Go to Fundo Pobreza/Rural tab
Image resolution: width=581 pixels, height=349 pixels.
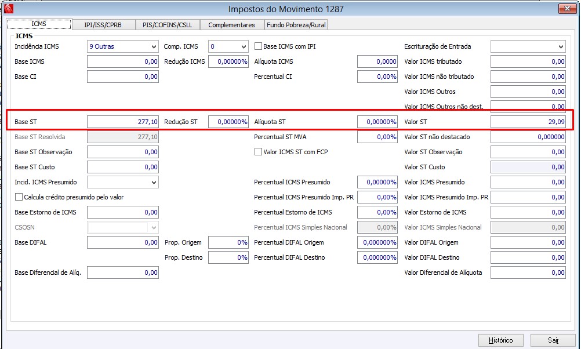[296, 25]
